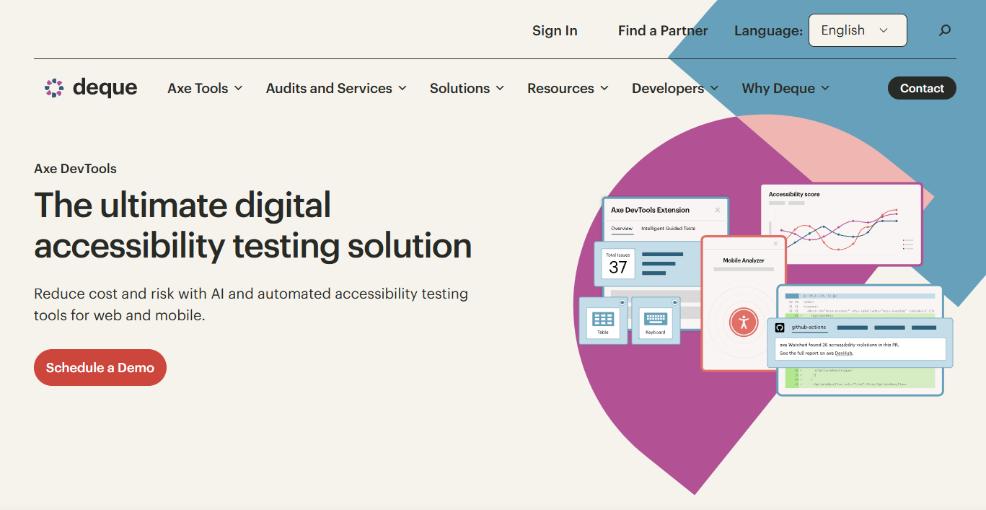This screenshot has width=986, height=510.
Task: Open the Audits and Services menu
Action: click(x=336, y=88)
